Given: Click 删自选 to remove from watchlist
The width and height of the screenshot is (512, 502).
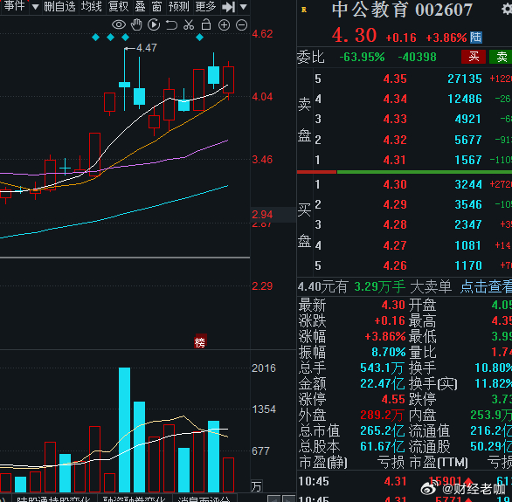Looking at the screenshot, I should coord(59,6).
